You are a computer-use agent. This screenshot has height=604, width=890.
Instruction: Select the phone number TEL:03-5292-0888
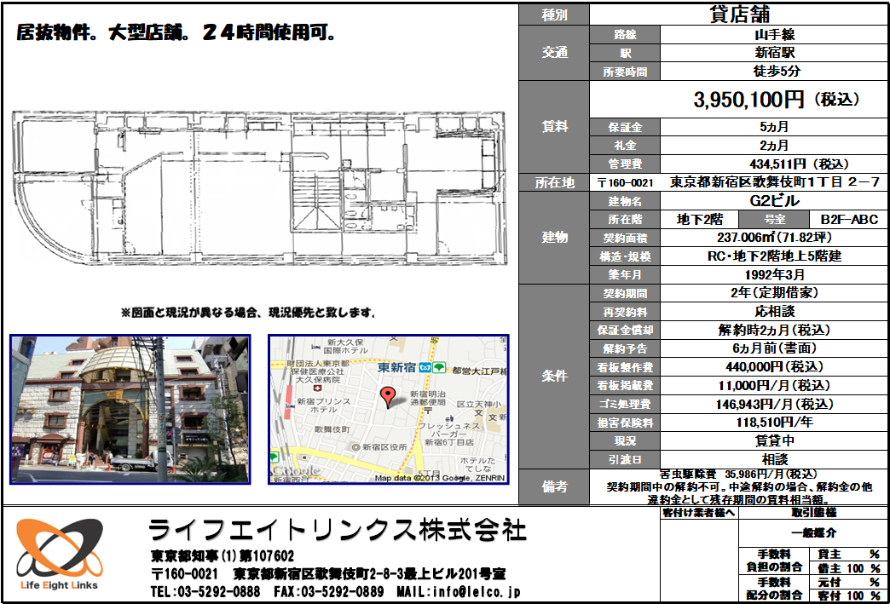[x=205, y=592]
